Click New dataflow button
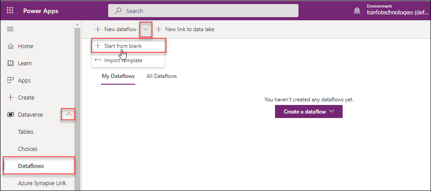Image resolution: width=431 pixels, height=191 pixels. [115, 29]
